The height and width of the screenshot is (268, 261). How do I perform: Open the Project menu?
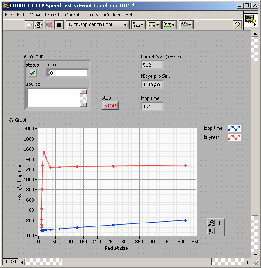[52, 15]
